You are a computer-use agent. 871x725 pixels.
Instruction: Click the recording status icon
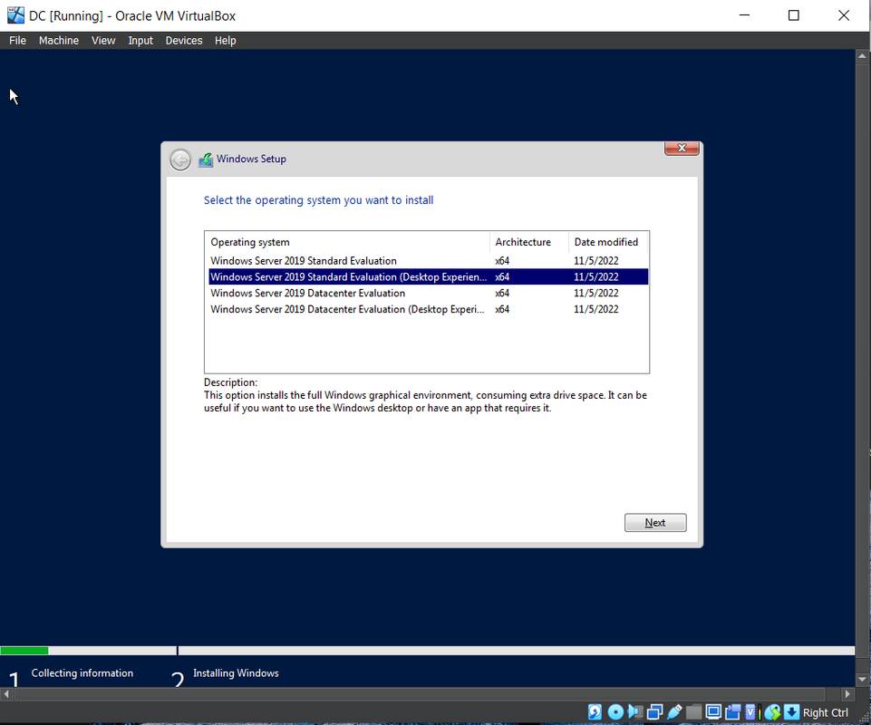(733, 712)
